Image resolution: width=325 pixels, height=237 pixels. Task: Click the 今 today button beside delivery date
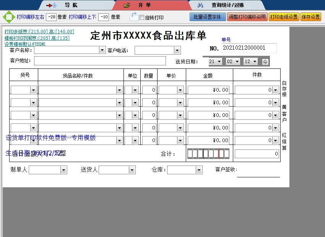point(265,62)
